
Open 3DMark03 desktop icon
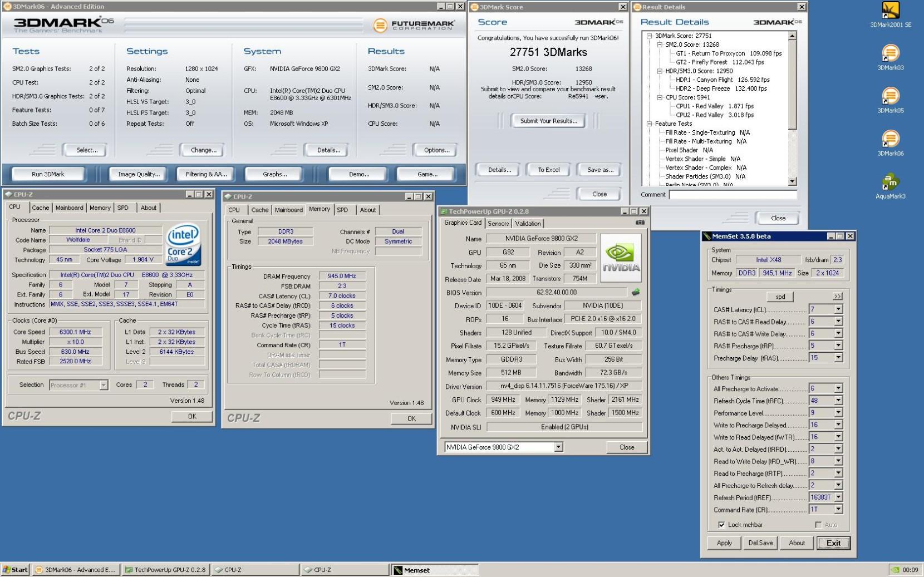tap(890, 58)
